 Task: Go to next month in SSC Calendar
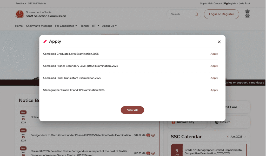coord(245,137)
